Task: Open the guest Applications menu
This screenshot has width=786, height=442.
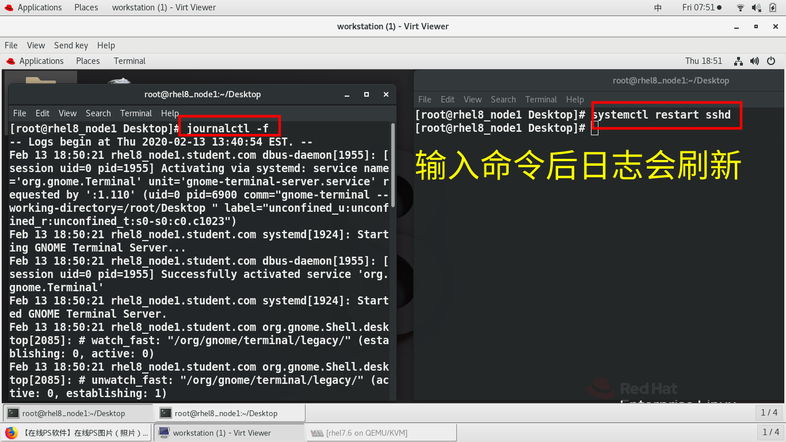Action: pos(35,60)
